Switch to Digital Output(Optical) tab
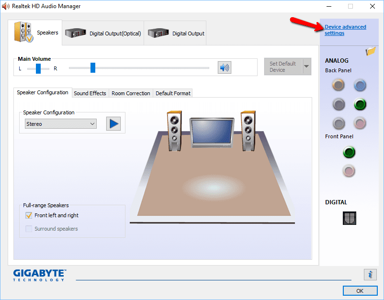Viewport: 384px width, 300px height. click(103, 33)
